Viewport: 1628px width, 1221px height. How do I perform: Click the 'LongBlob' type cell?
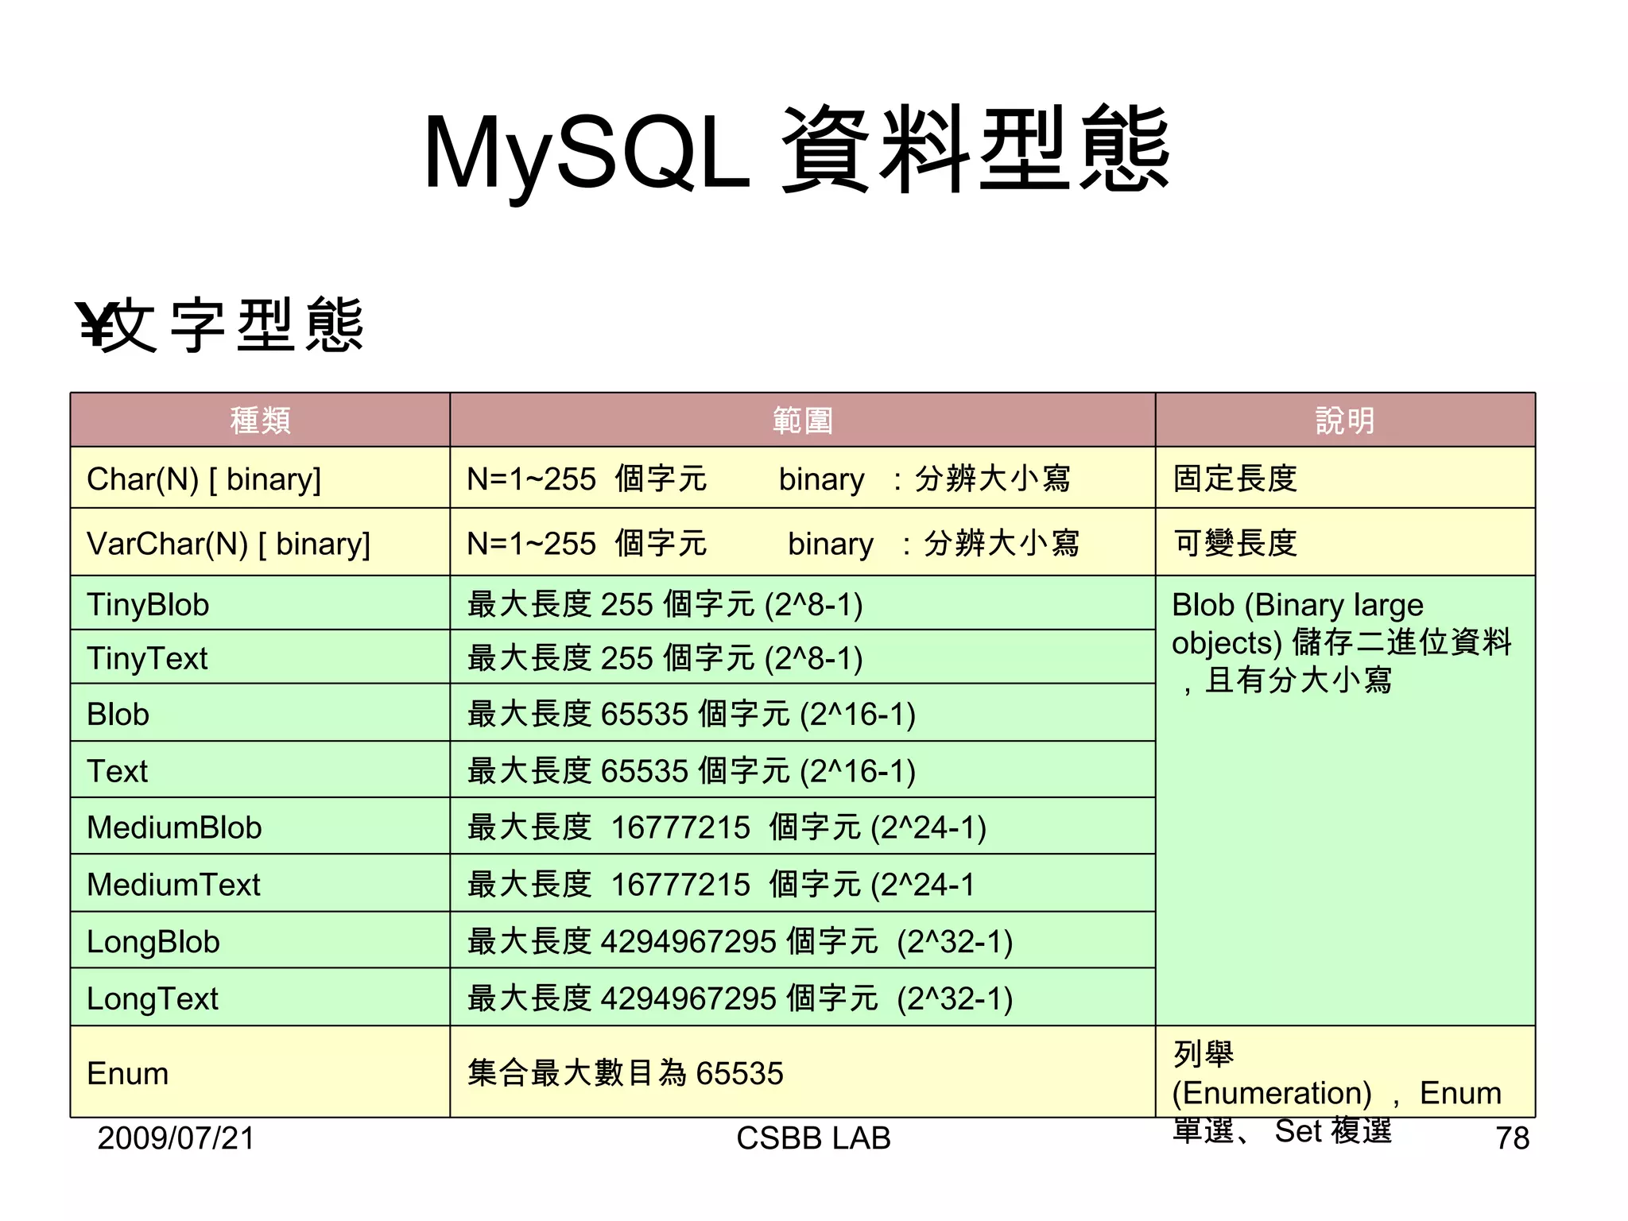[260, 941]
